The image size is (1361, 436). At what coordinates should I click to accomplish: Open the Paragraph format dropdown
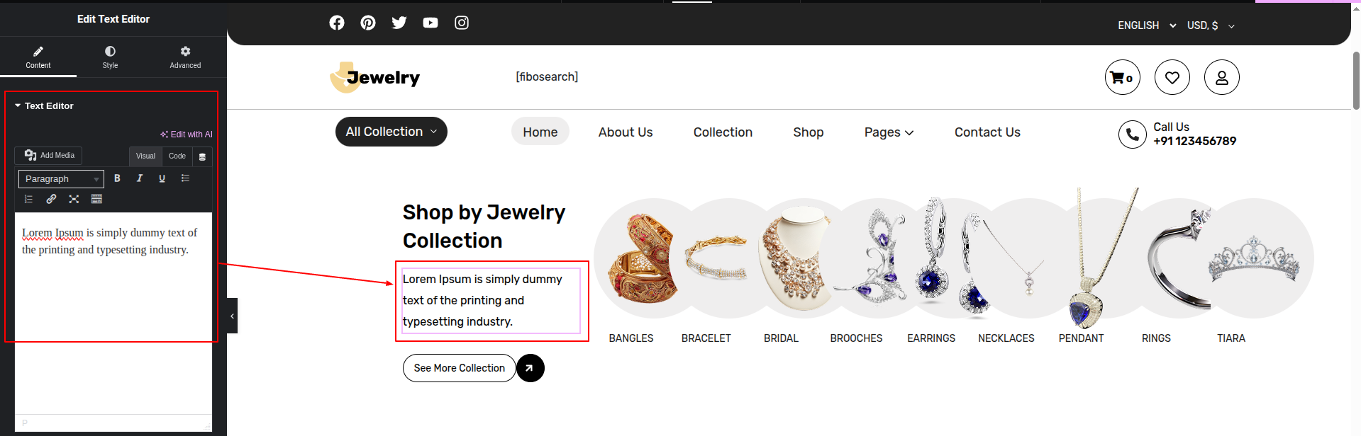(x=61, y=179)
